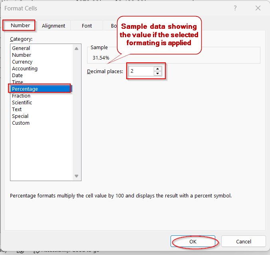This screenshot has height=255, width=270.
Task: Decrease decimal places with down arrow
Action: click(x=157, y=74)
